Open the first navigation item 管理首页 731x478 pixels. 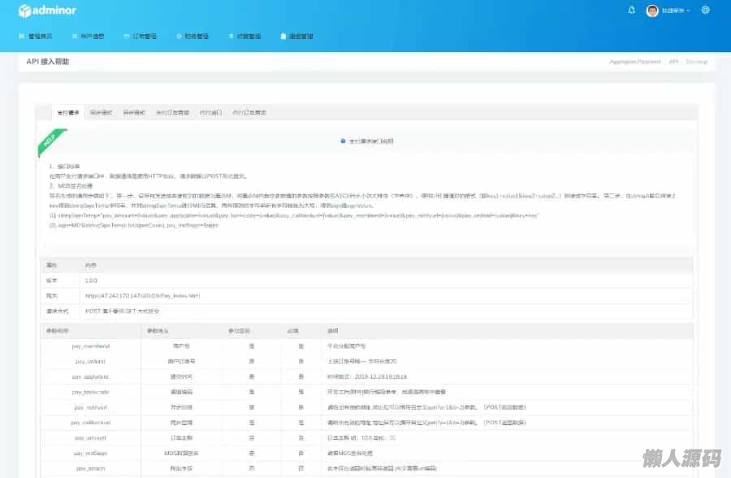click(x=36, y=36)
